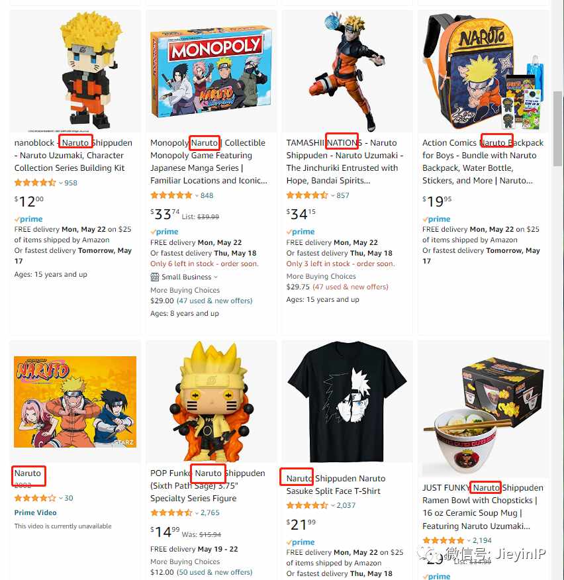Screen dimensions: 564x580
Task: Open the 958 reviews link
Action: click(x=71, y=183)
